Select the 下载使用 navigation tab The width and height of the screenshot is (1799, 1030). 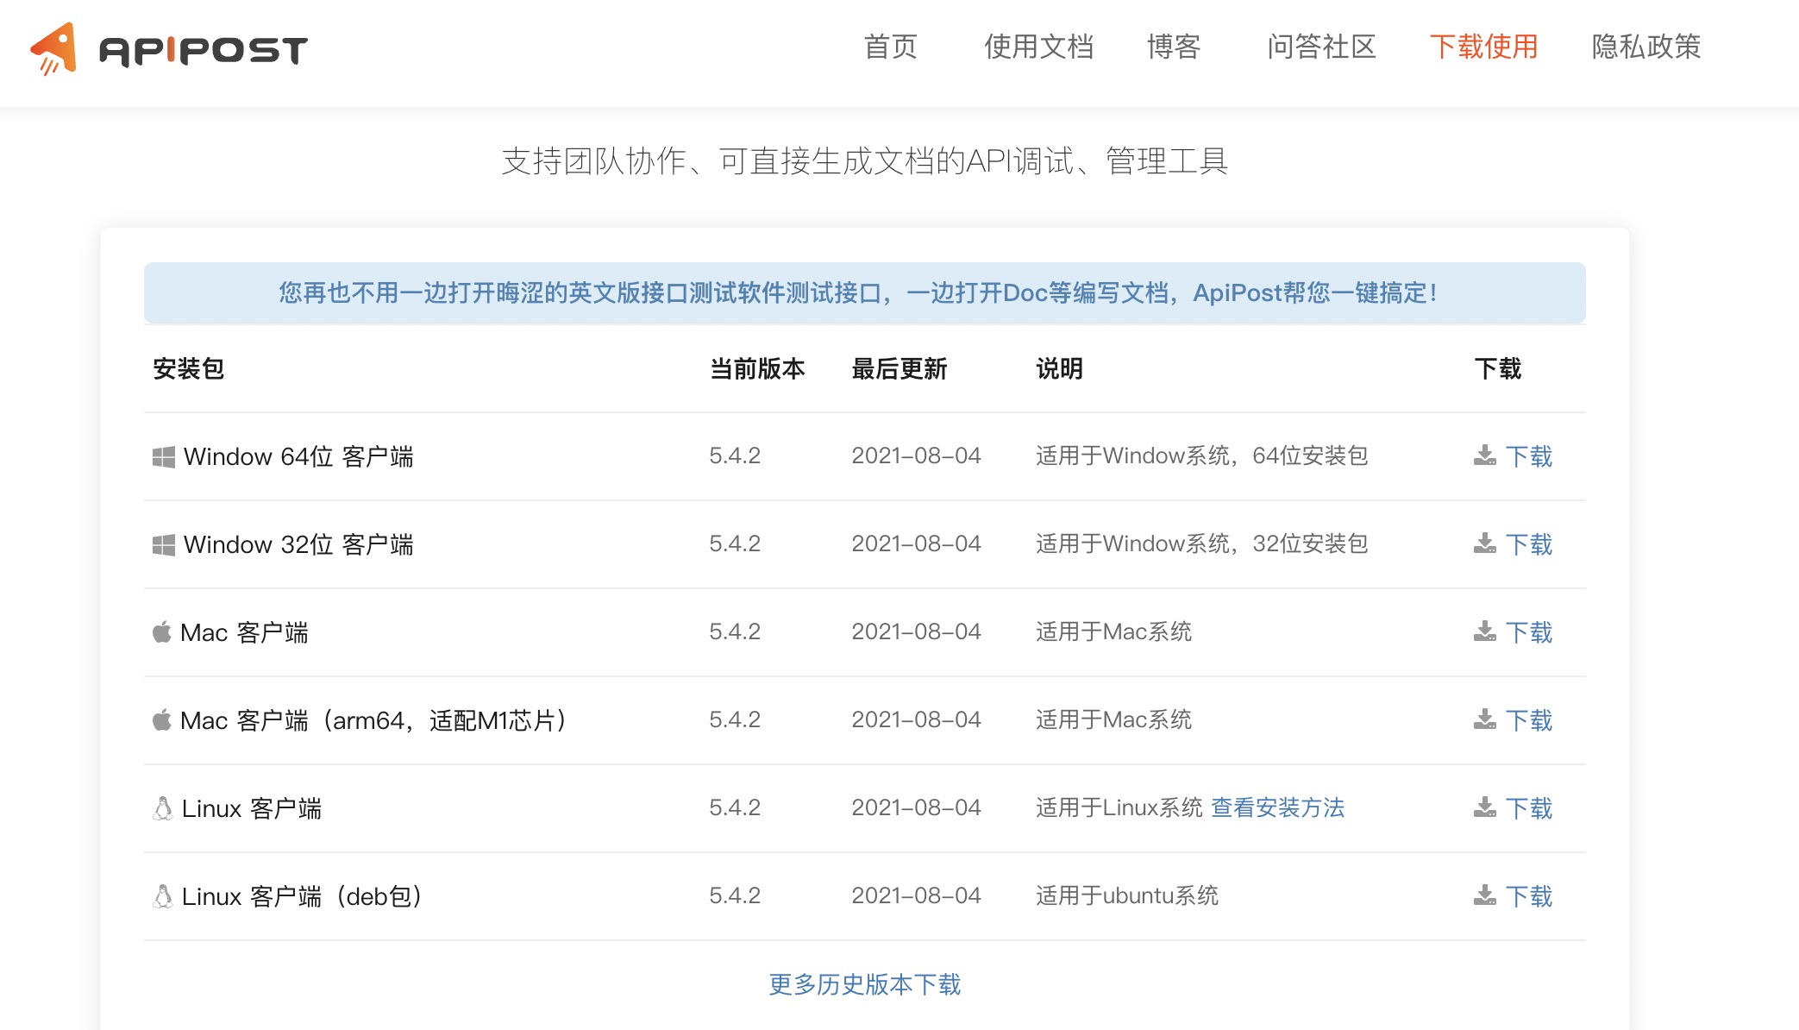pyautogui.click(x=1483, y=47)
